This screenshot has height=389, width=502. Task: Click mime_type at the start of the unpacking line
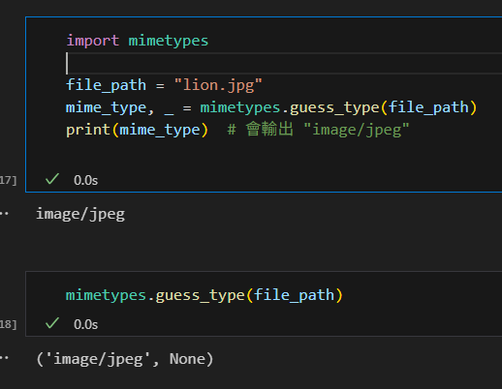pos(107,107)
